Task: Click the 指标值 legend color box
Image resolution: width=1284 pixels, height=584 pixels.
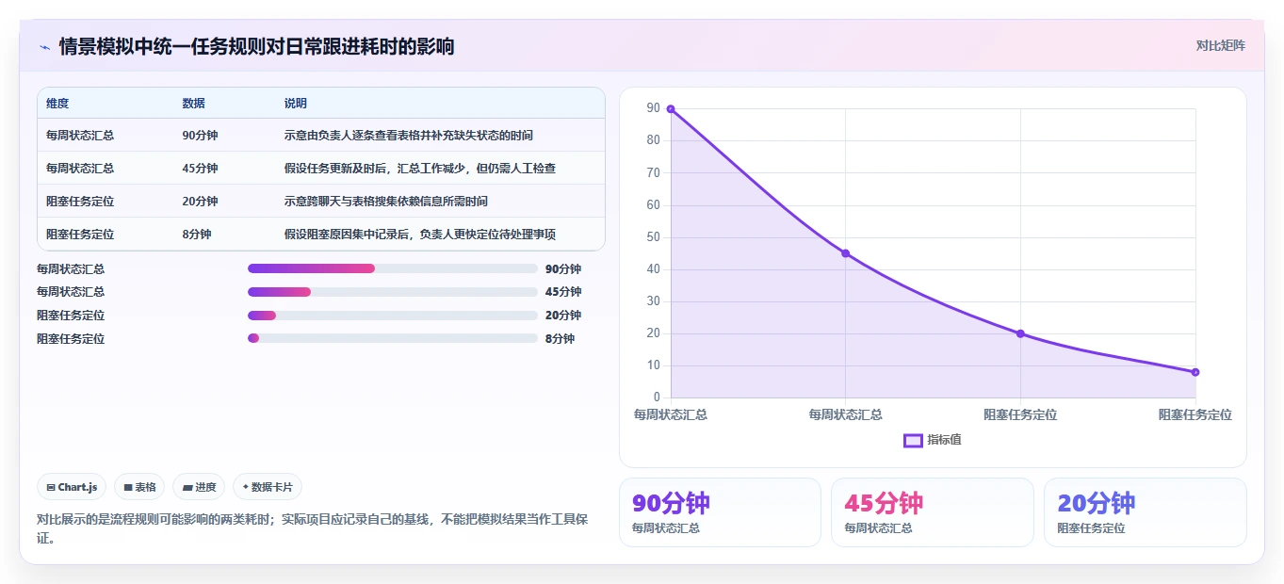Action: pyautogui.click(x=913, y=440)
